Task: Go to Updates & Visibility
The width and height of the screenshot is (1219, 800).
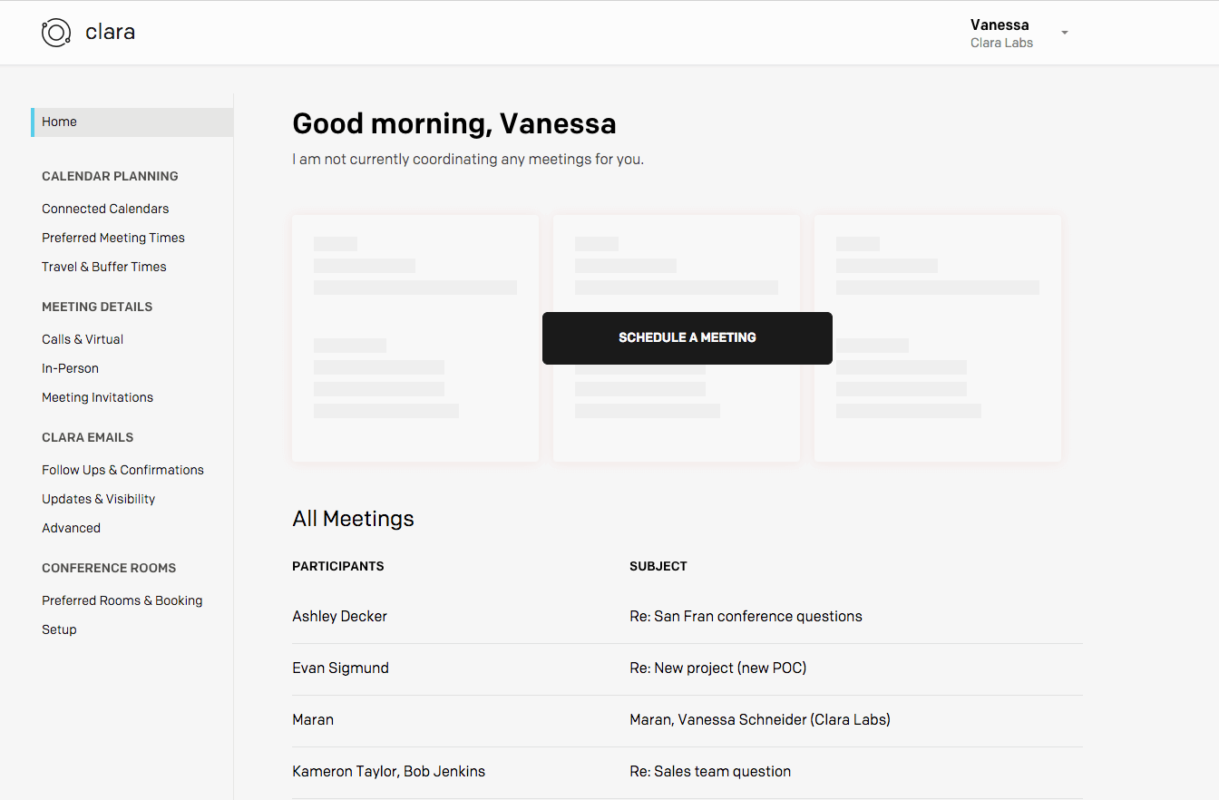Action: click(98, 499)
